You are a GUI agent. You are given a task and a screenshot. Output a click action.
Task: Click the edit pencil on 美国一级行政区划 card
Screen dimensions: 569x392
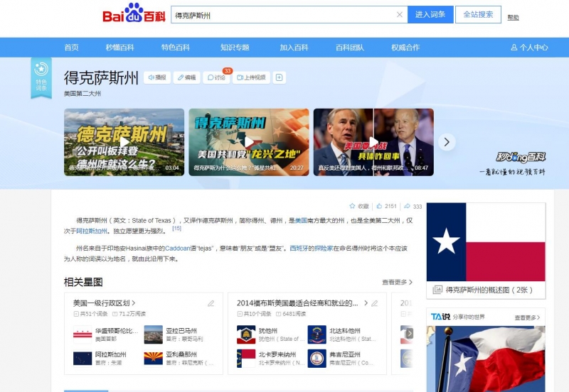tap(211, 303)
